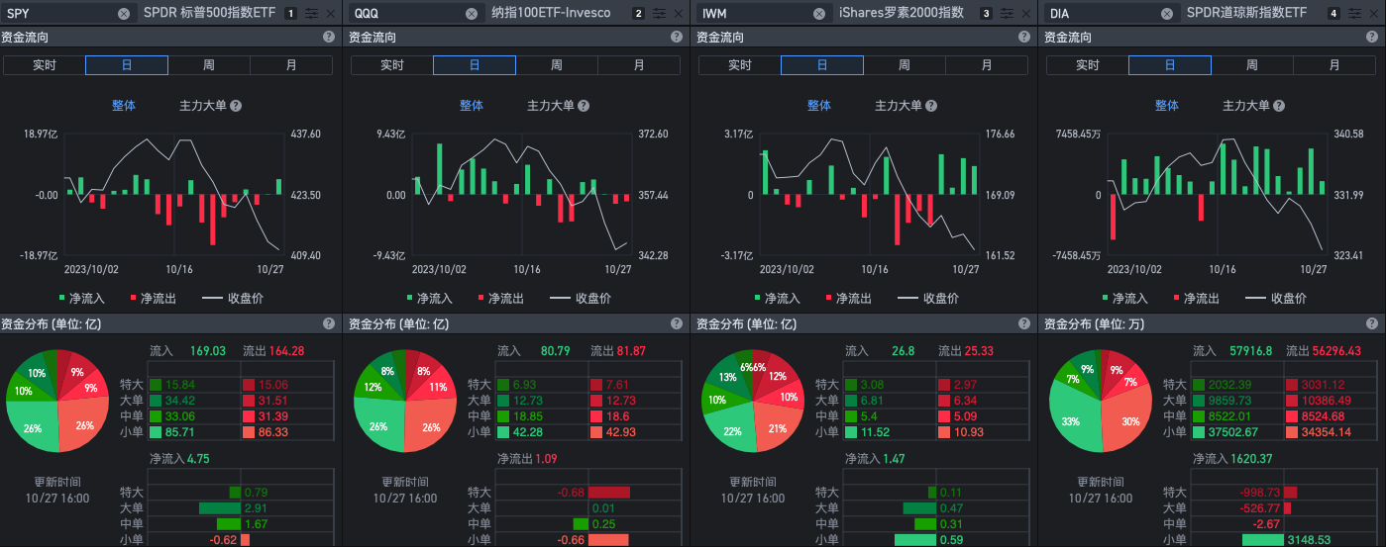The height and width of the screenshot is (547, 1386).
Task: Select 主力大单 view in QQQ panel
Action: point(551,106)
